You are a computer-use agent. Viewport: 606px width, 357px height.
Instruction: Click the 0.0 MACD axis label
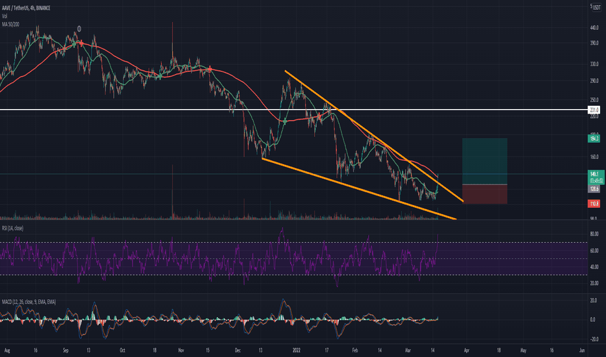[x=592, y=319]
